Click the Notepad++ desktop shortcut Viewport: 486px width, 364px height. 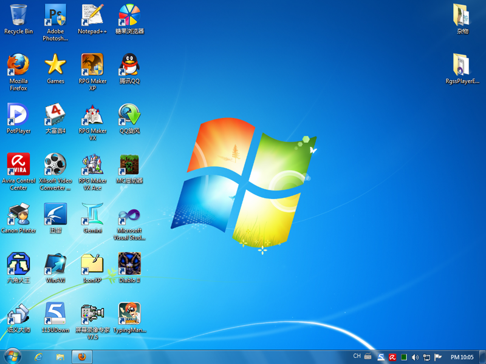92,15
